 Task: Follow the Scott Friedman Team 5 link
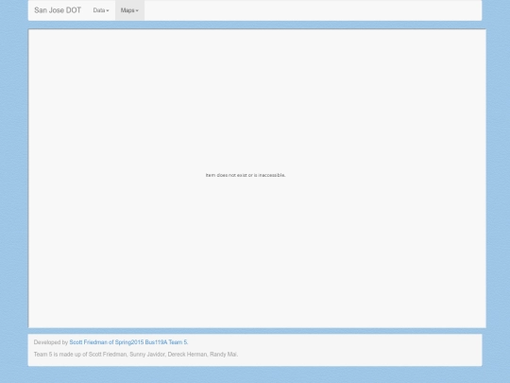point(128,342)
